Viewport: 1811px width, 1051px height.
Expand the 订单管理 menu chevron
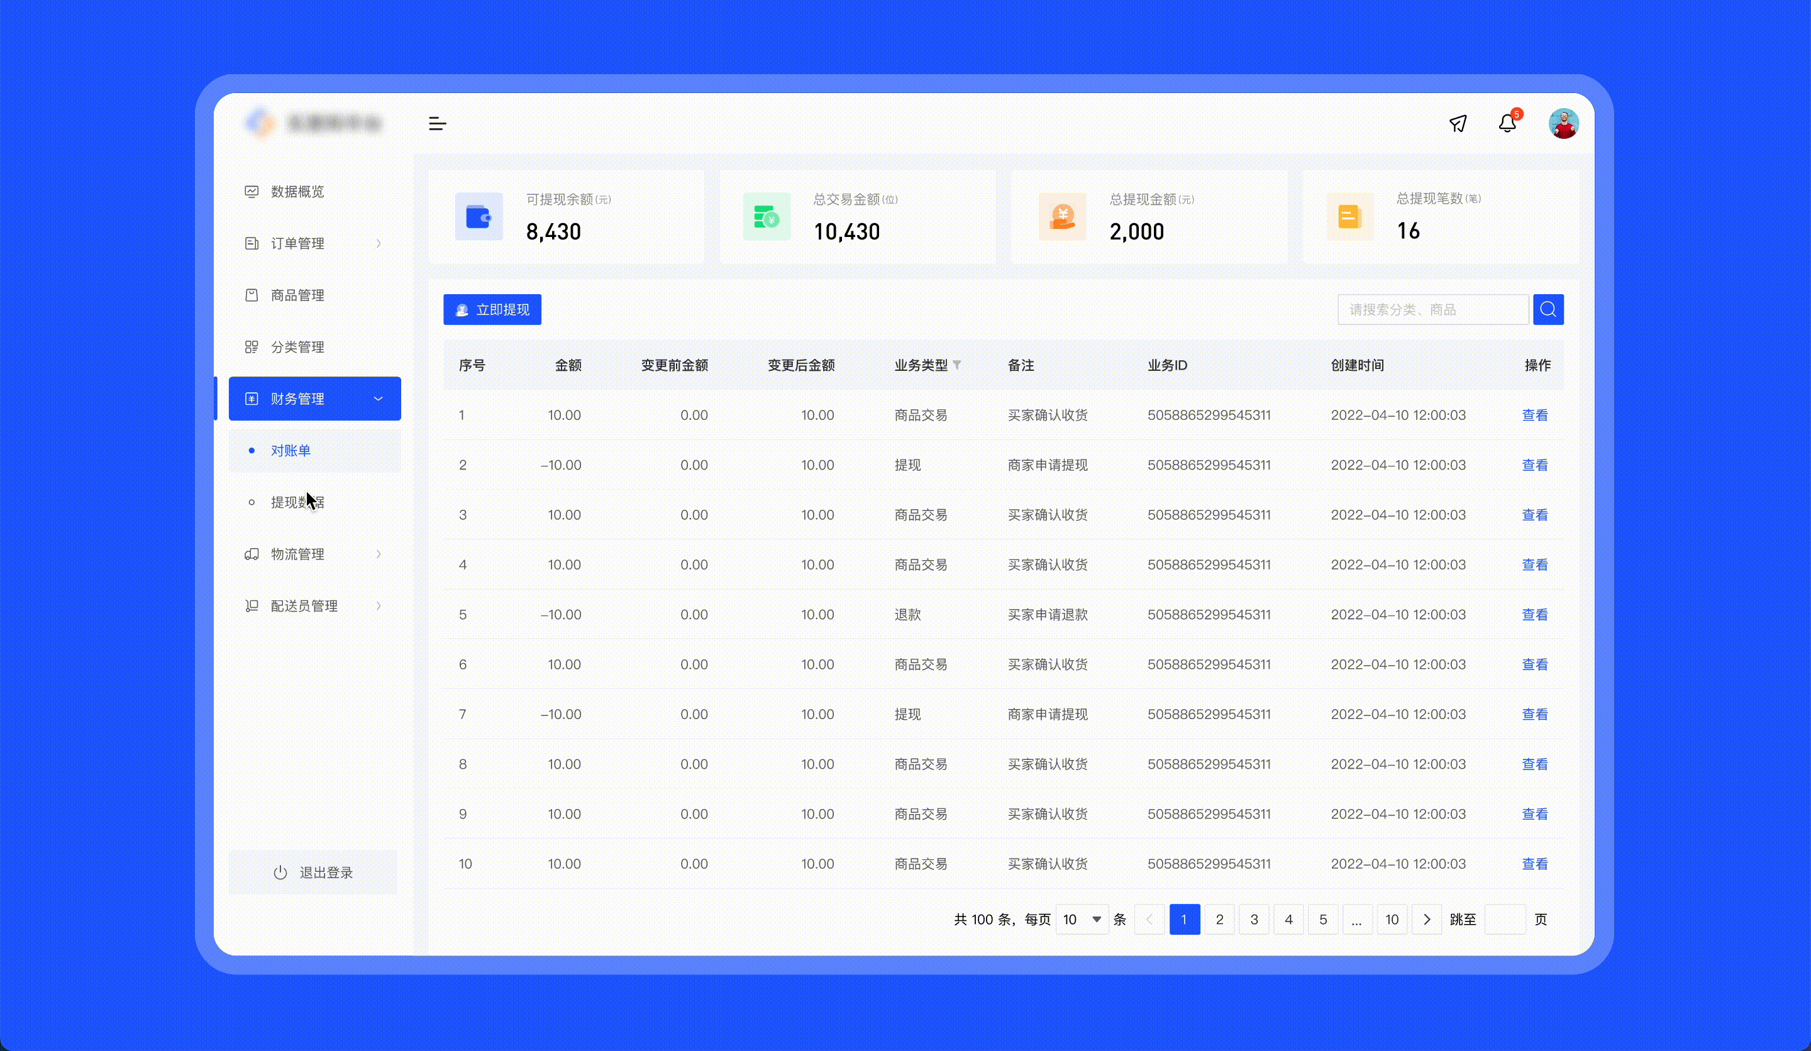(x=379, y=243)
